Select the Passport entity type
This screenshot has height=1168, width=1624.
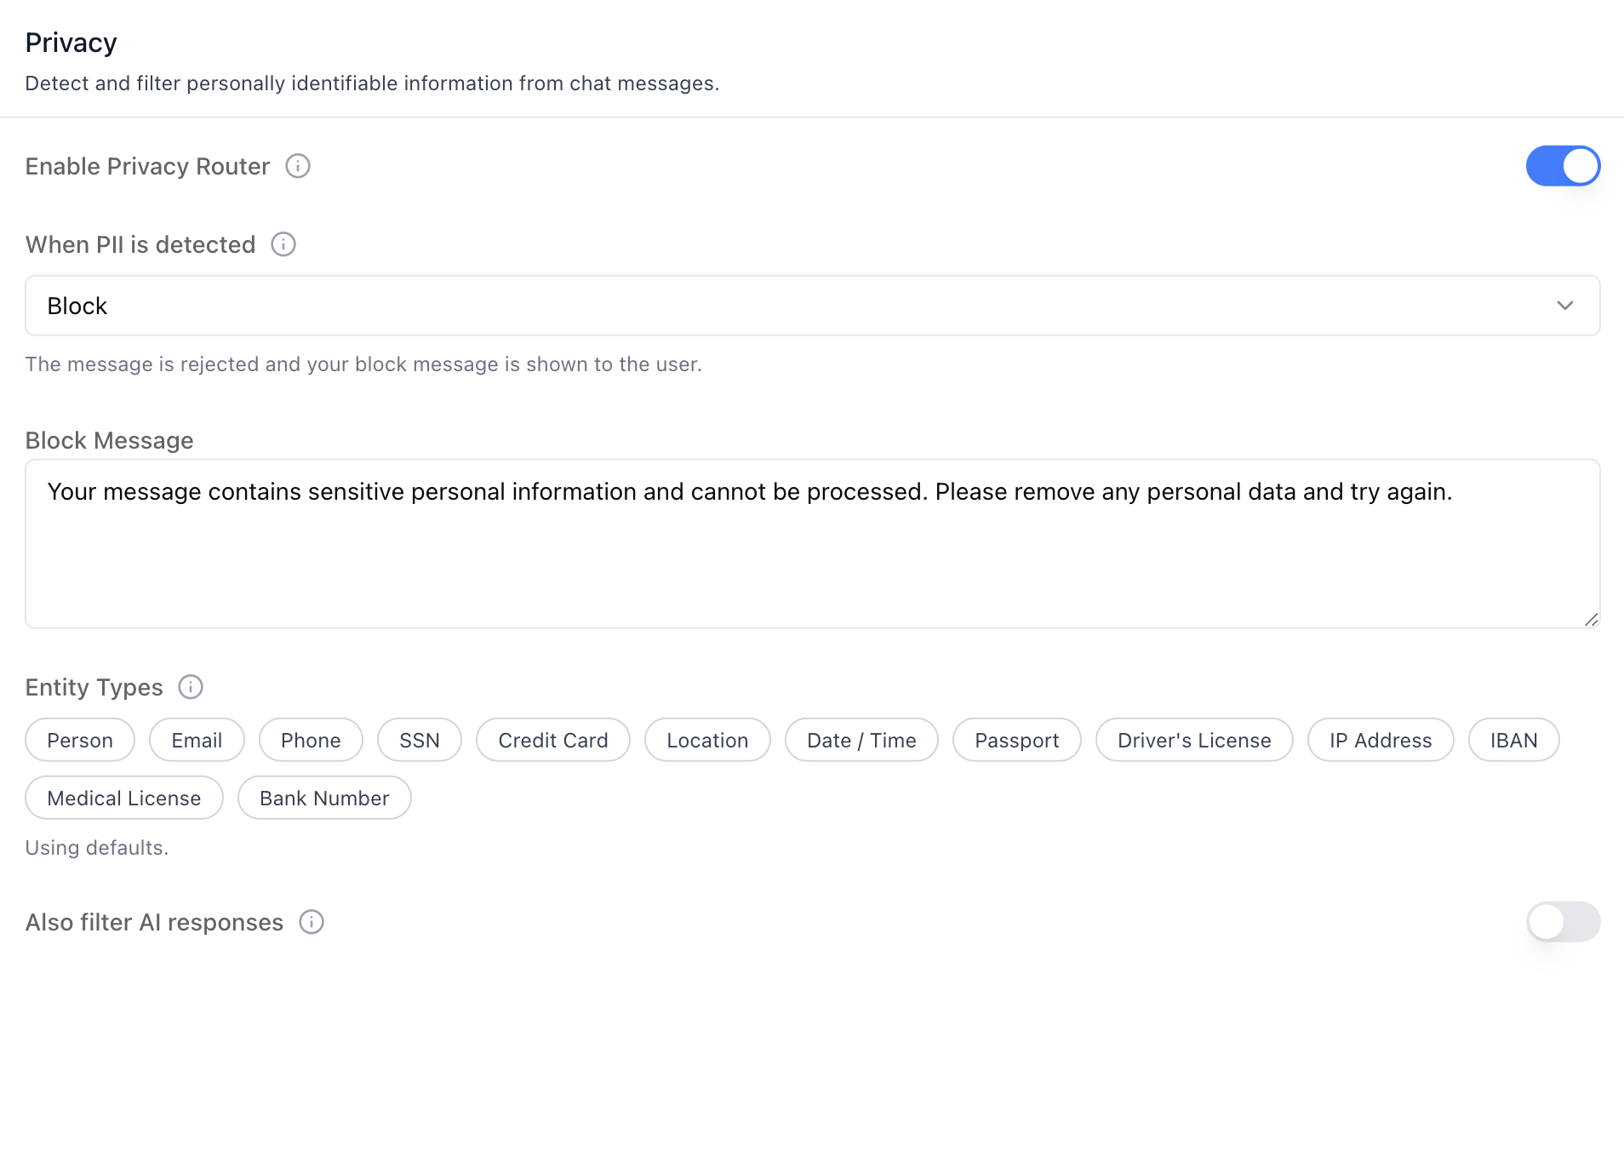(x=1017, y=740)
